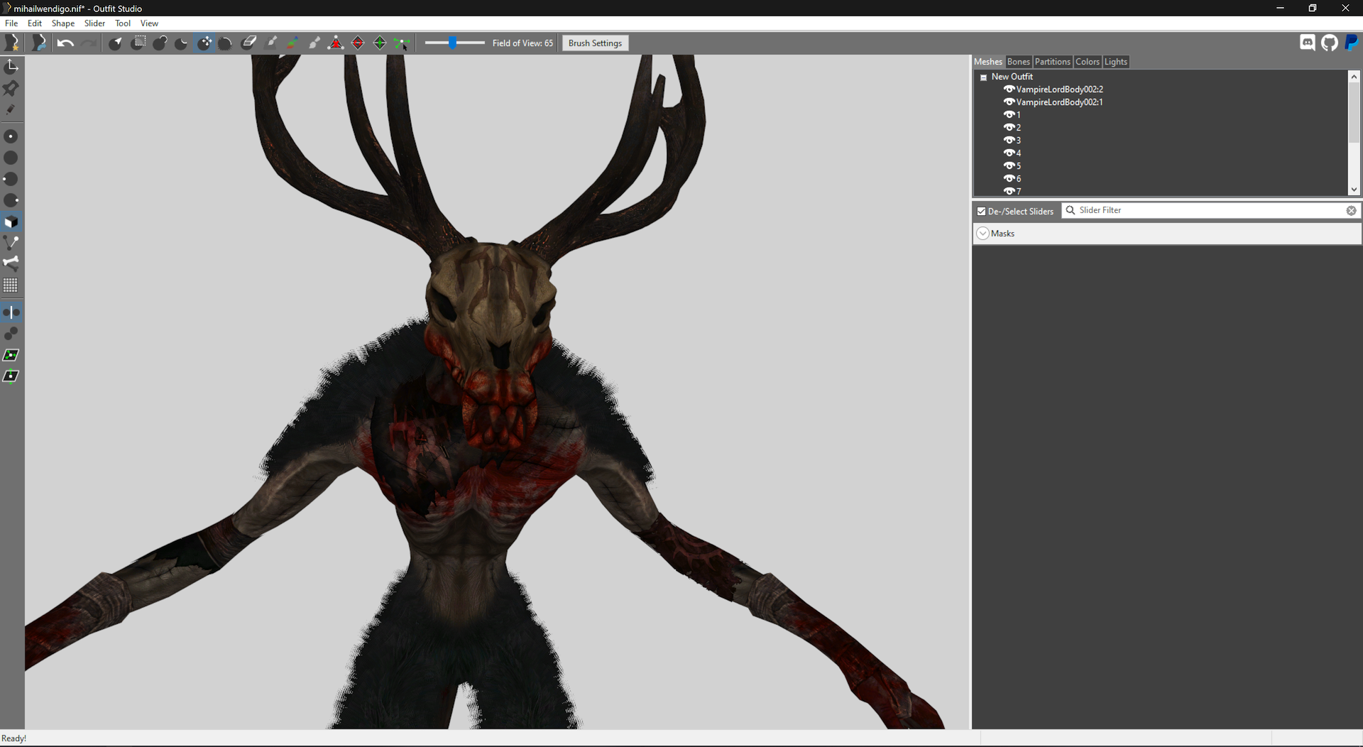
Task: Toggle the textures cube icon
Action: pyautogui.click(x=11, y=222)
